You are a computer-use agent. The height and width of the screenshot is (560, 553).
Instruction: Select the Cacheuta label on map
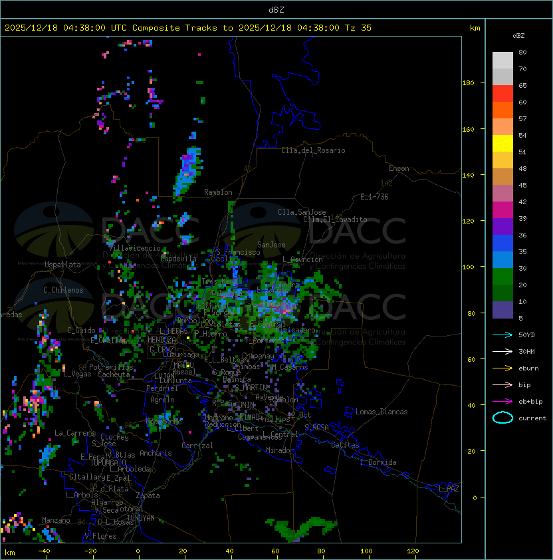114,374
